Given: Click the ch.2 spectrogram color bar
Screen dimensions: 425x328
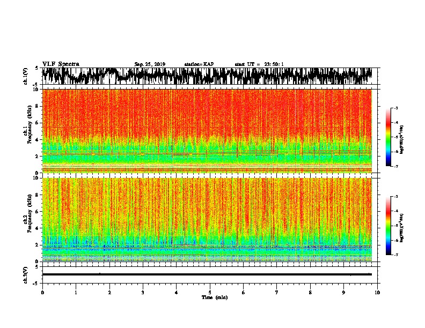Looking at the screenshot, I should 388,226.
